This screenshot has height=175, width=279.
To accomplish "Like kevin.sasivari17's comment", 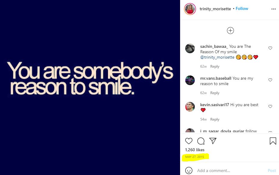I will click(x=270, y=106).
